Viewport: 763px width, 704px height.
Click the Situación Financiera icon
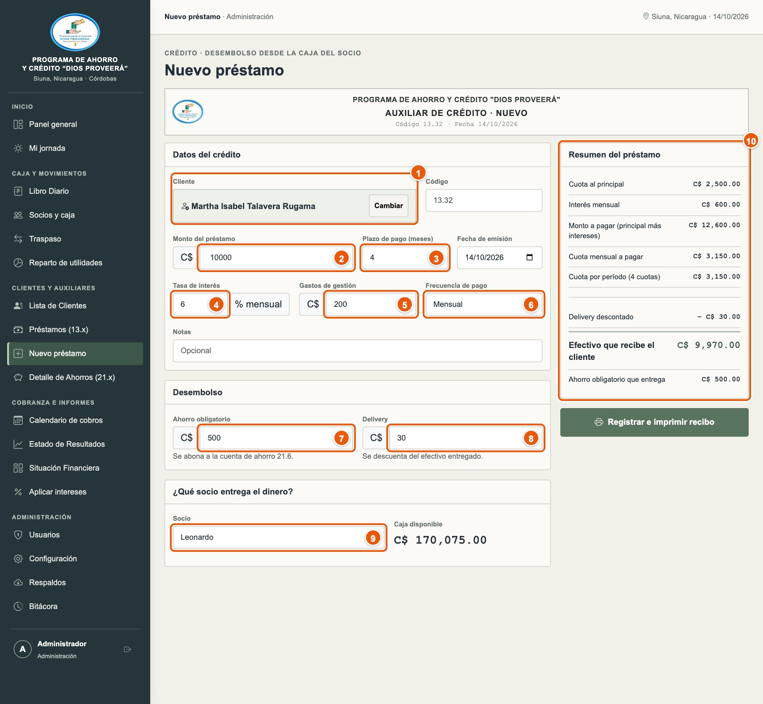[x=18, y=468]
